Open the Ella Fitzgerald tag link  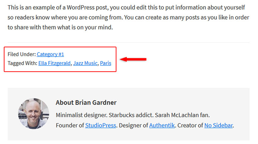[x=54, y=63]
